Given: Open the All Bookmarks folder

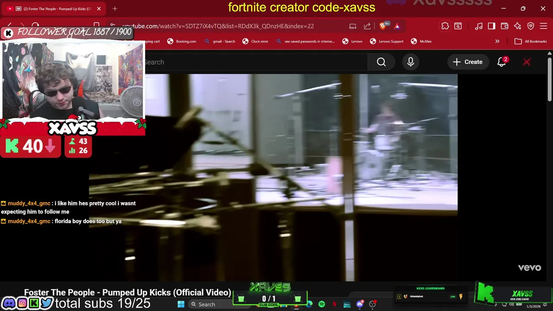Looking at the screenshot, I should pyautogui.click(x=531, y=41).
